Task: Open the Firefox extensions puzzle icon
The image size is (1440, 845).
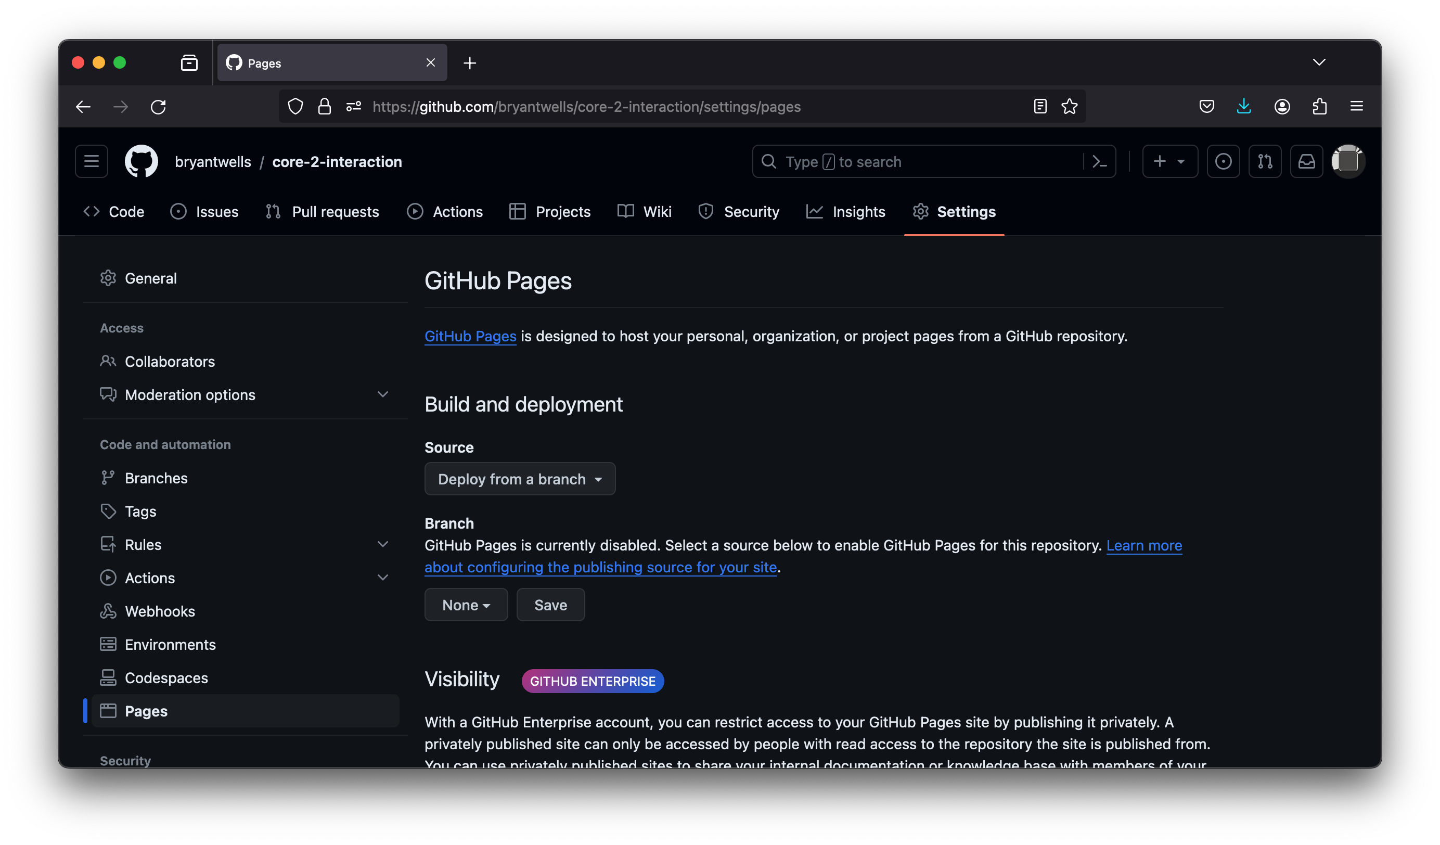Action: pyautogui.click(x=1319, y=106)
